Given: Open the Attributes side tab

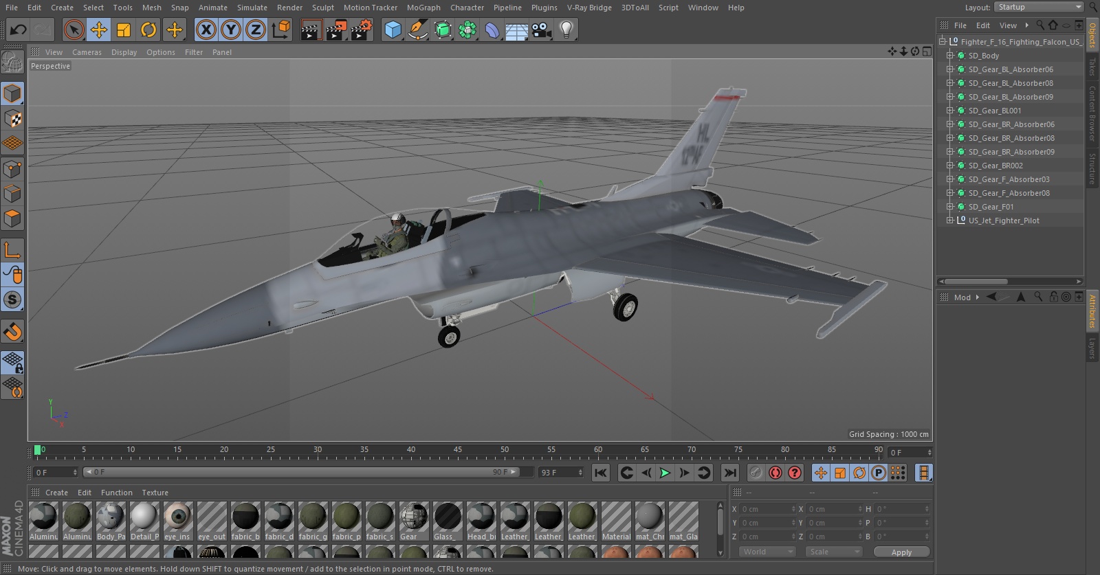Looking at the screenshot, I should click(x=1092, y=311).
